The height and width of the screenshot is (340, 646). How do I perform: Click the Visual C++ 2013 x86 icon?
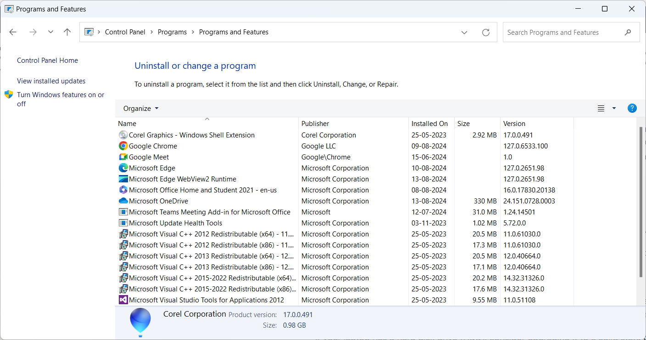123,267
